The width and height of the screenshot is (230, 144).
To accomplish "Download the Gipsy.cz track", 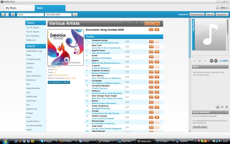I will [157, 92].
